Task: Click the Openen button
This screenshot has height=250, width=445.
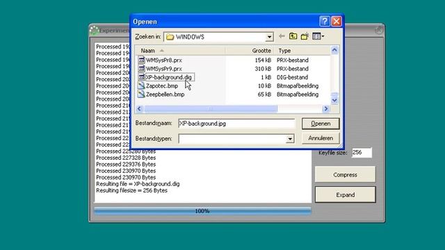Action: tap(321, 124)
